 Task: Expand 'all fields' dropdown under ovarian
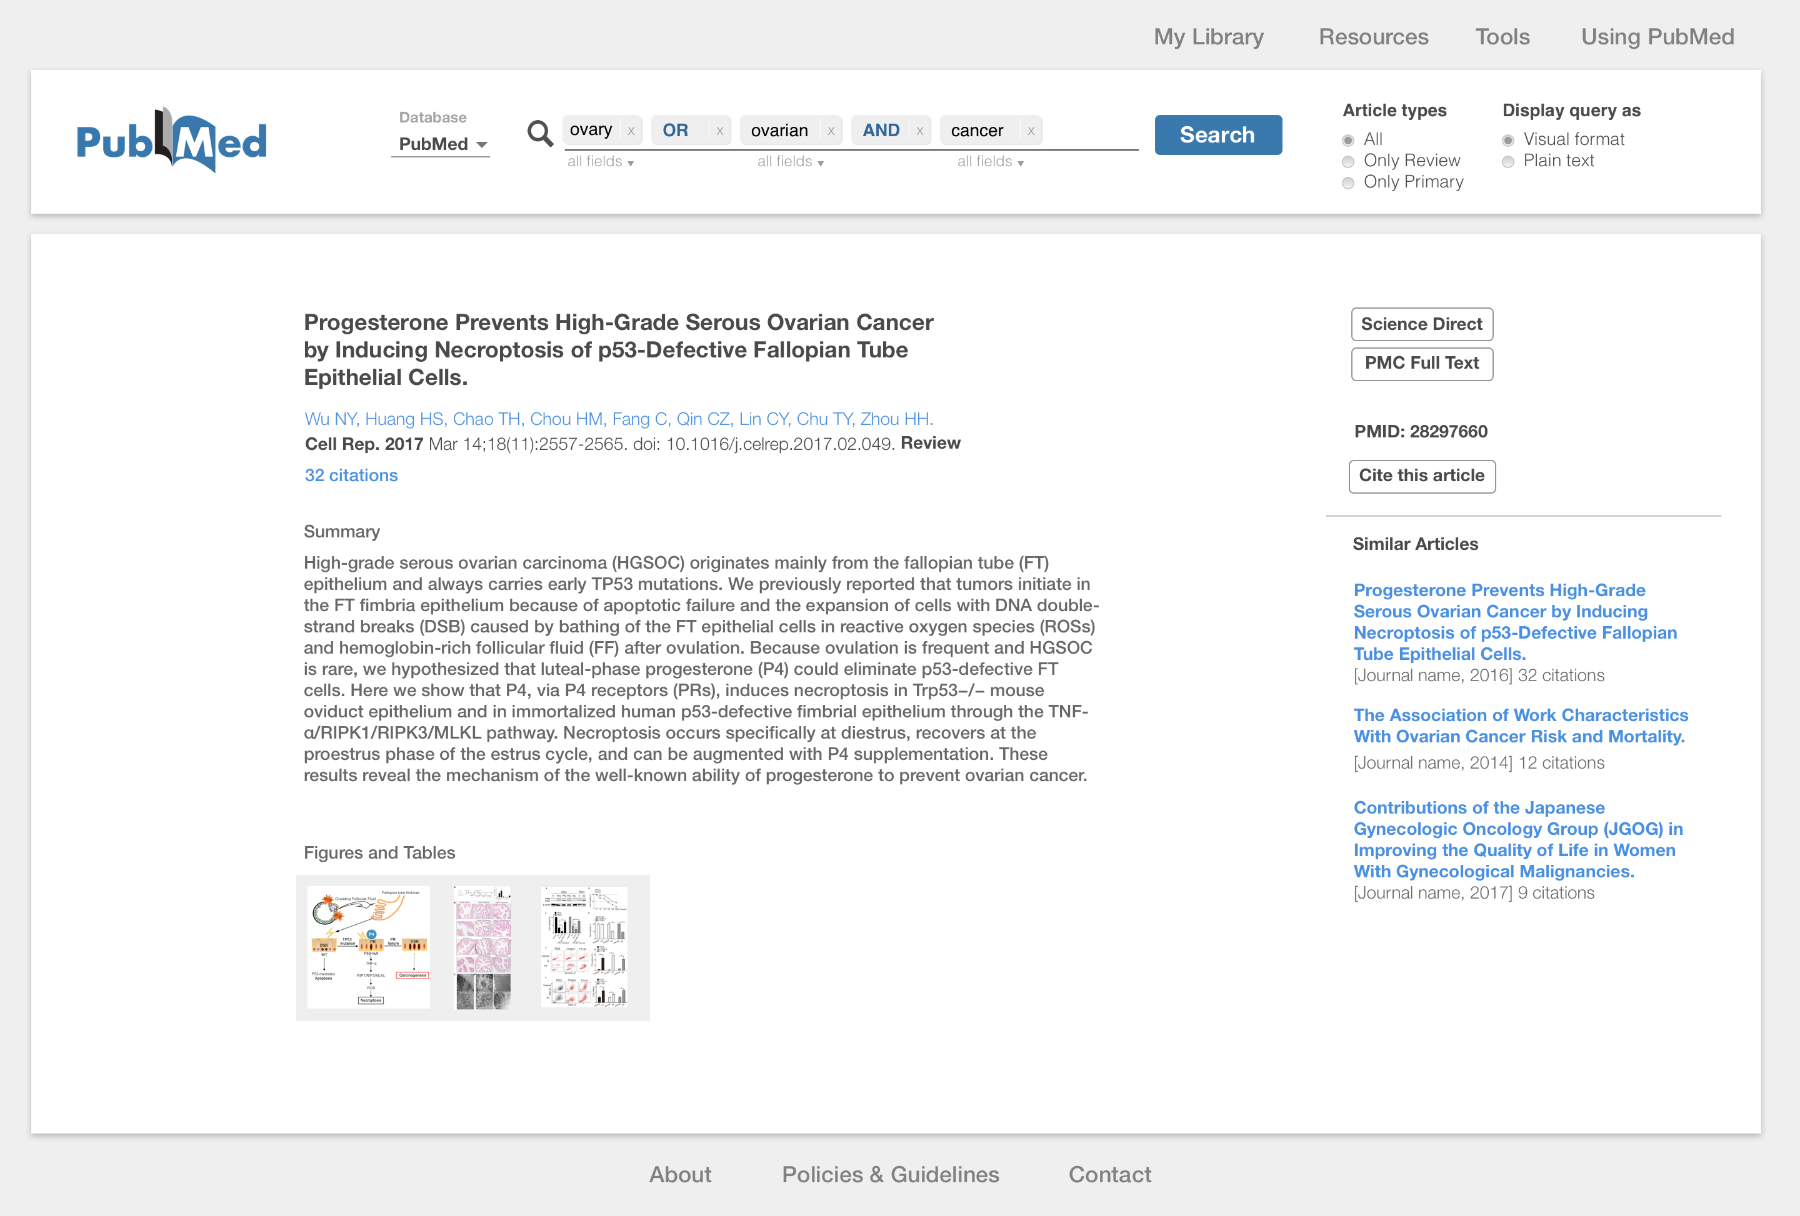point(791,162)
